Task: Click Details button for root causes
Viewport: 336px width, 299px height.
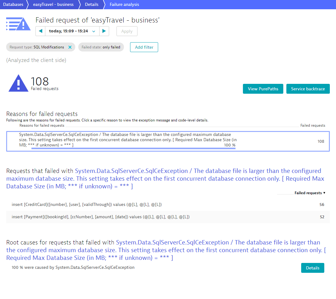Action: click(313, 268)
